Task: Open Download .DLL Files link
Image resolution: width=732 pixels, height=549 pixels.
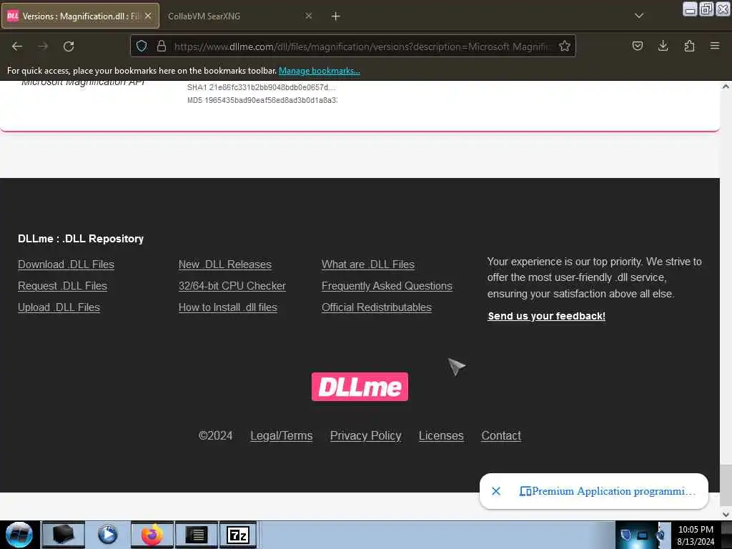Action: coord(66,264)
